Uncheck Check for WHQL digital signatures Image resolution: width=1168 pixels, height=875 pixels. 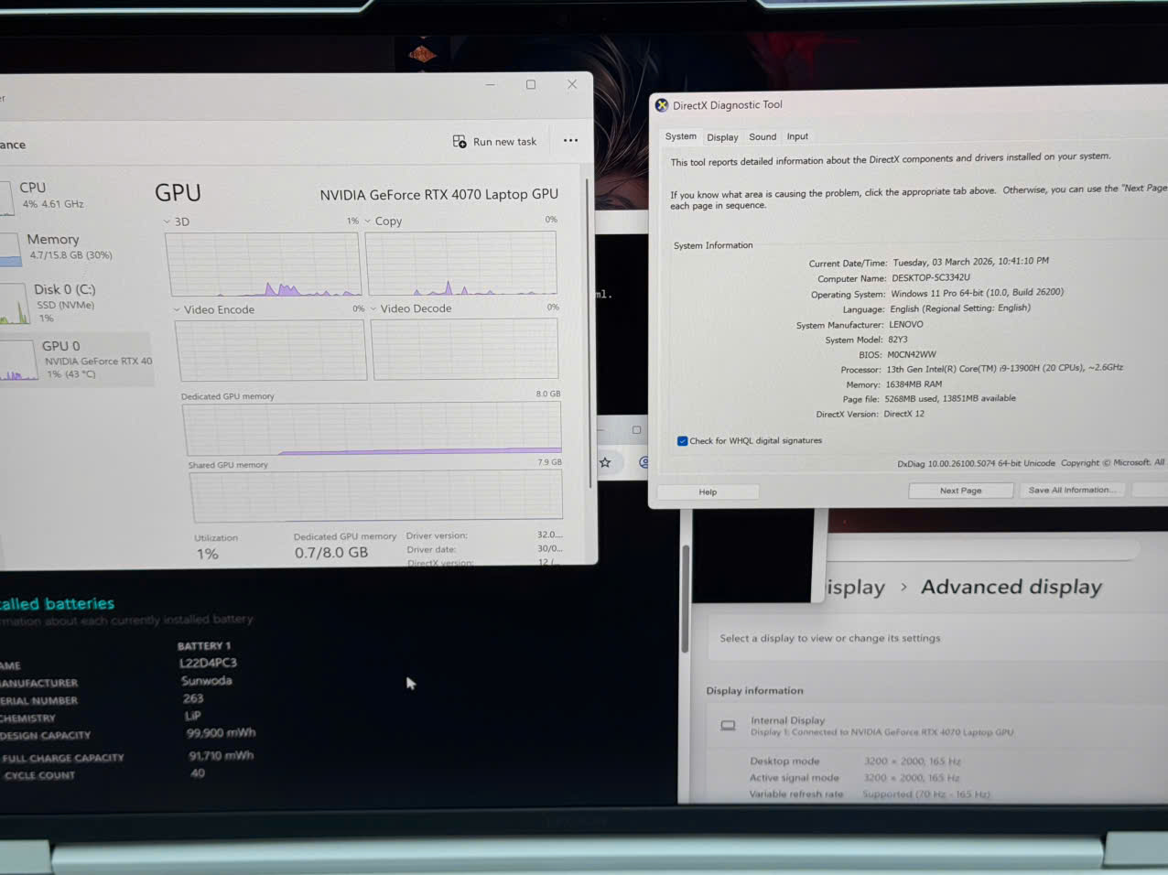click(x=682, y=441)
